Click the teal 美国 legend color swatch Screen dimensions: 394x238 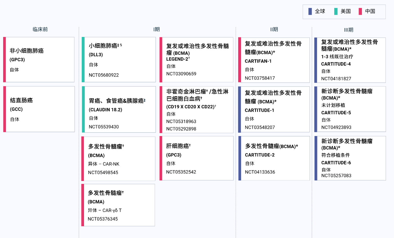[336, 11]
